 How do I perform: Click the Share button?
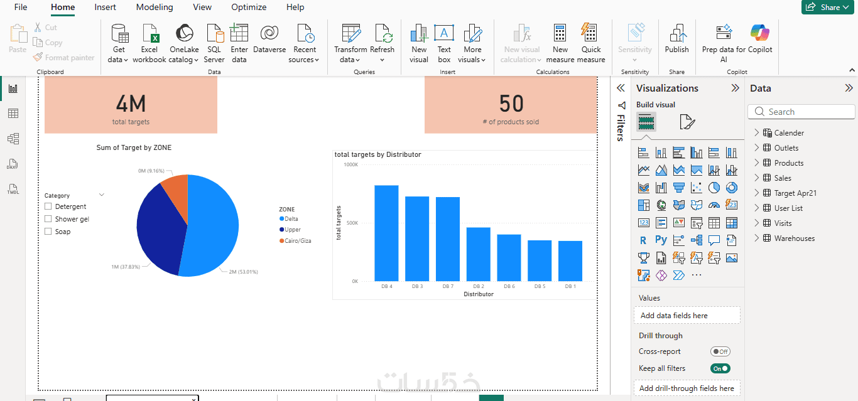829,7
